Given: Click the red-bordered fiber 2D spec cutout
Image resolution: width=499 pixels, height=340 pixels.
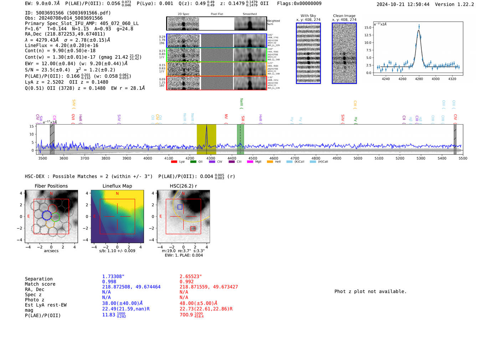Looking at the screenshot, I should coord(184,83).
